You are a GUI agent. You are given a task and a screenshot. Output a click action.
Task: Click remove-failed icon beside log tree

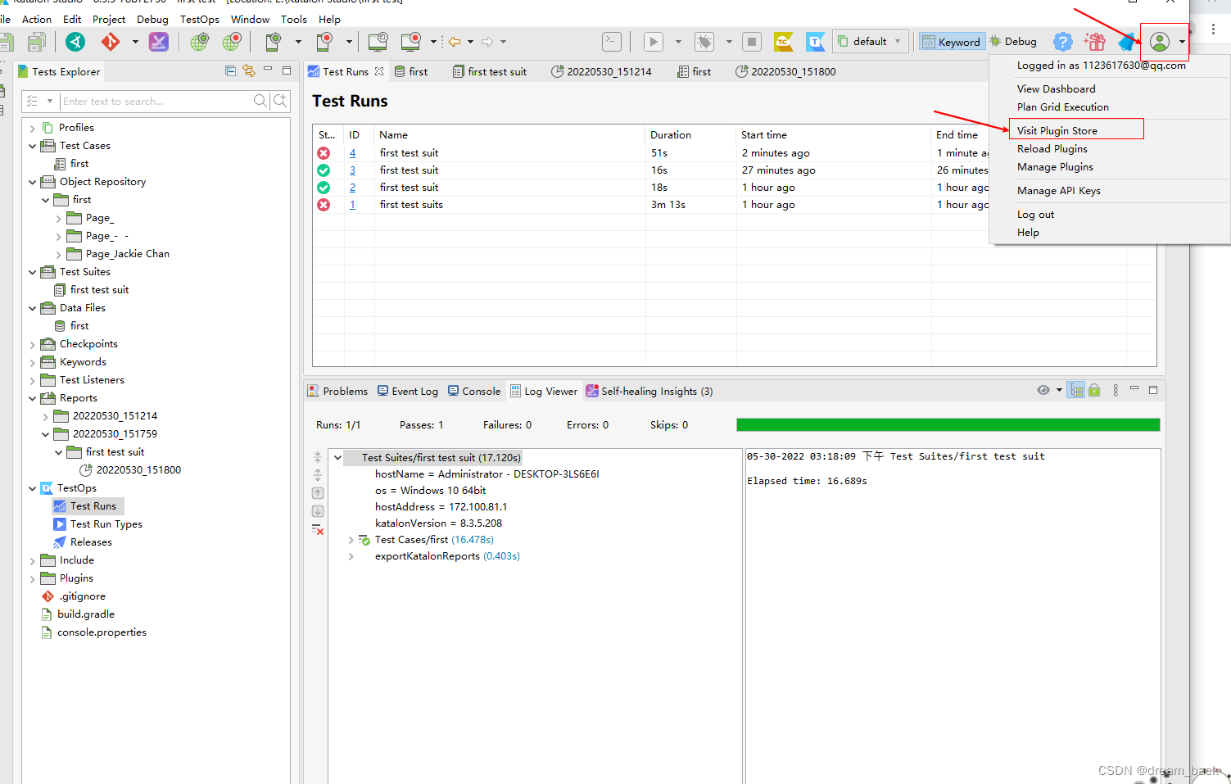[318, 530]
